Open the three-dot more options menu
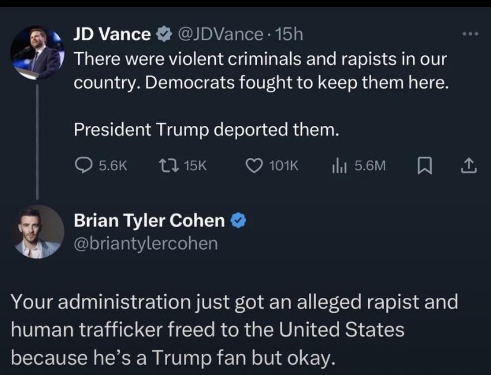Screen dimensions: 491x375 pos(470,34)
